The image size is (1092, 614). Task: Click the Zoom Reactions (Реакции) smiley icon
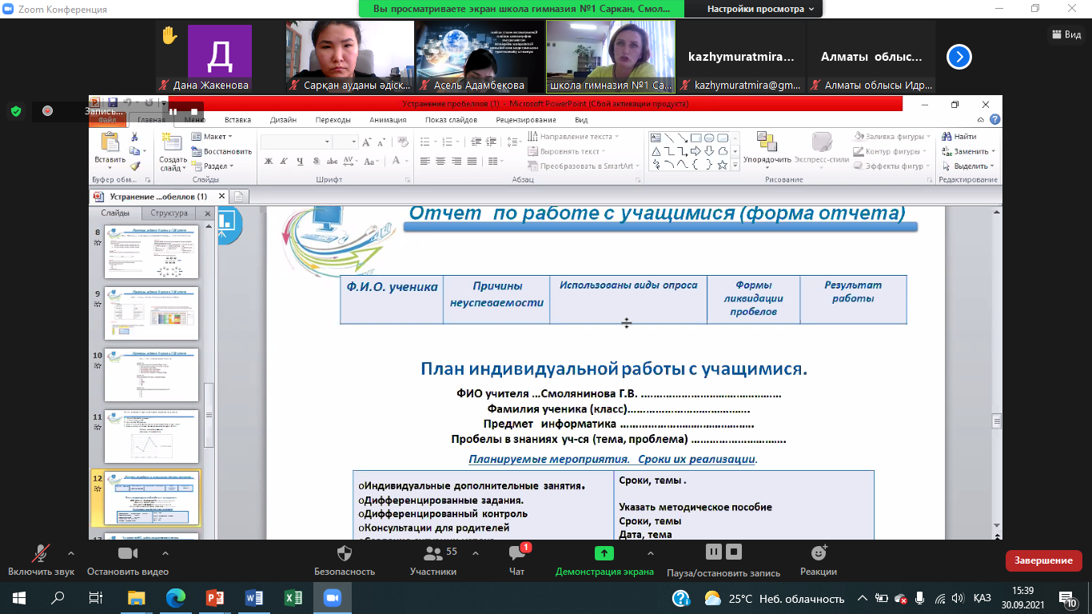pos(819,553)
